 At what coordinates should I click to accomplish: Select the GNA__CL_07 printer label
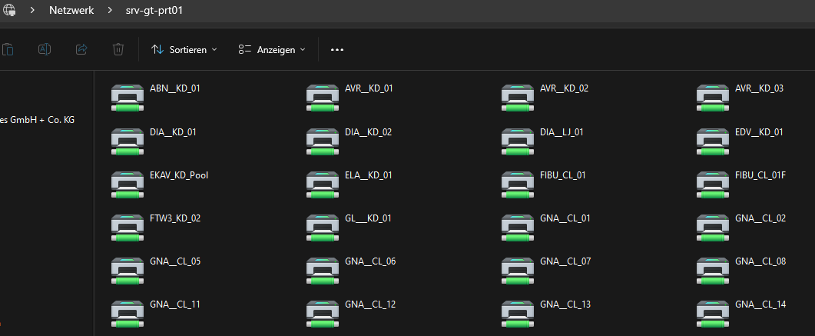565,261
